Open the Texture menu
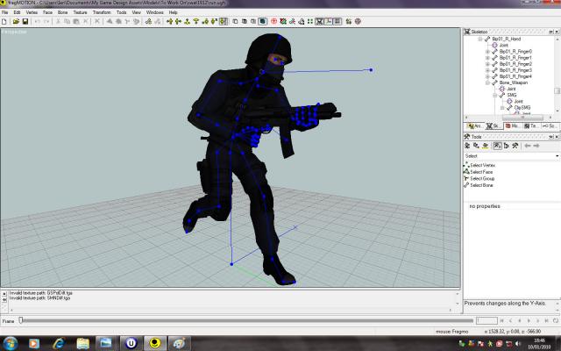The image size is (561, 351). click(x=80, y=12)
